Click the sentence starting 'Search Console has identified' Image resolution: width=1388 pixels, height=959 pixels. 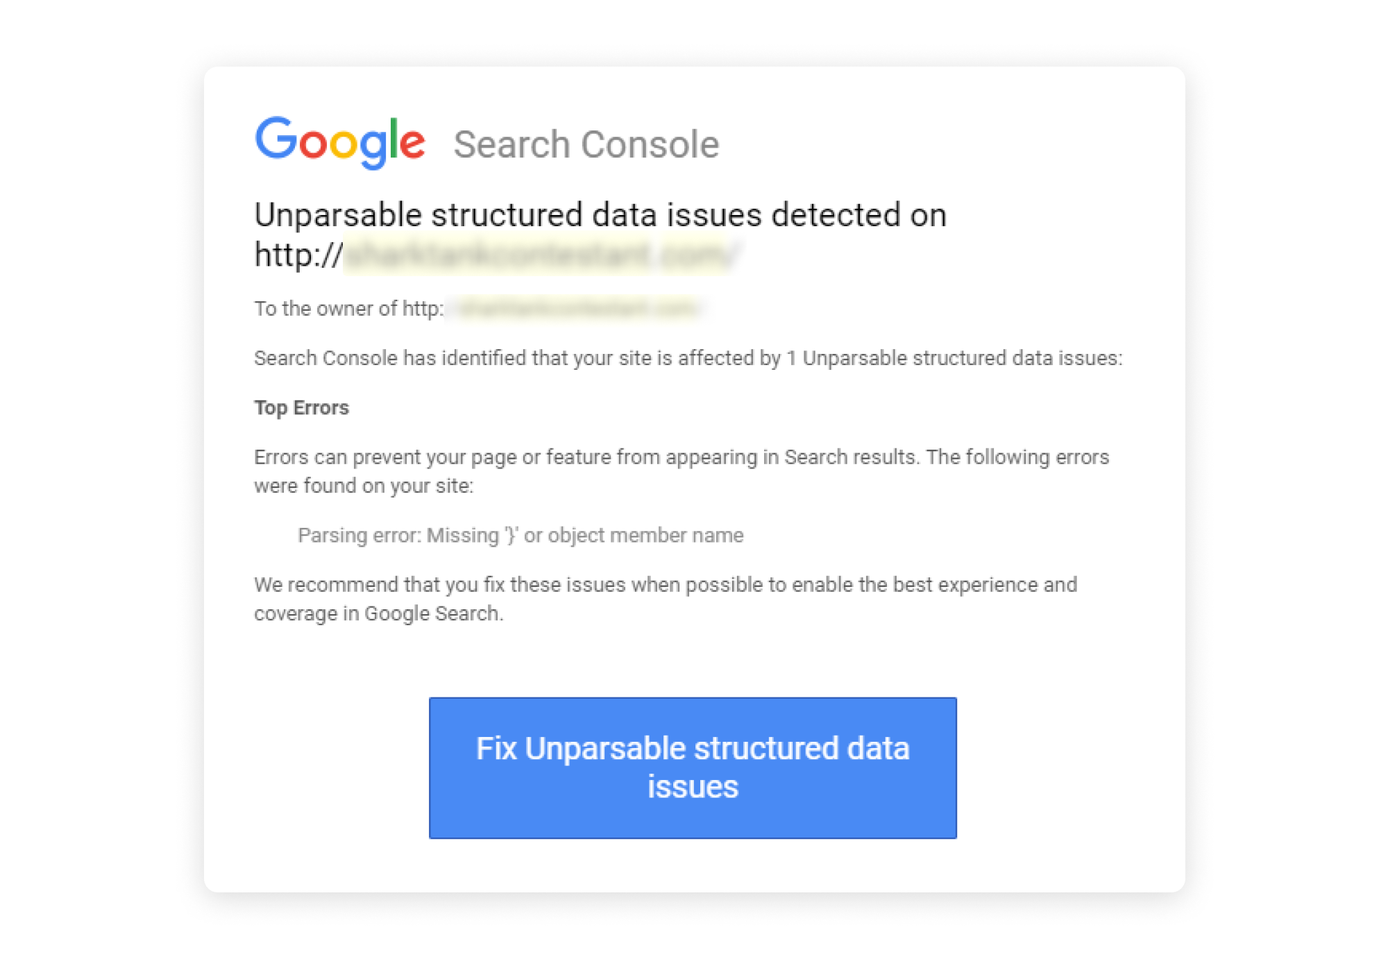688,358
